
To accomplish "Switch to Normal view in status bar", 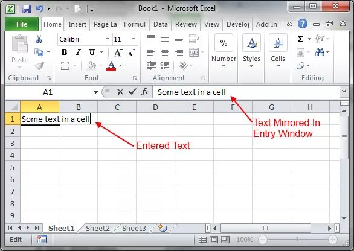I will [202, 240].
